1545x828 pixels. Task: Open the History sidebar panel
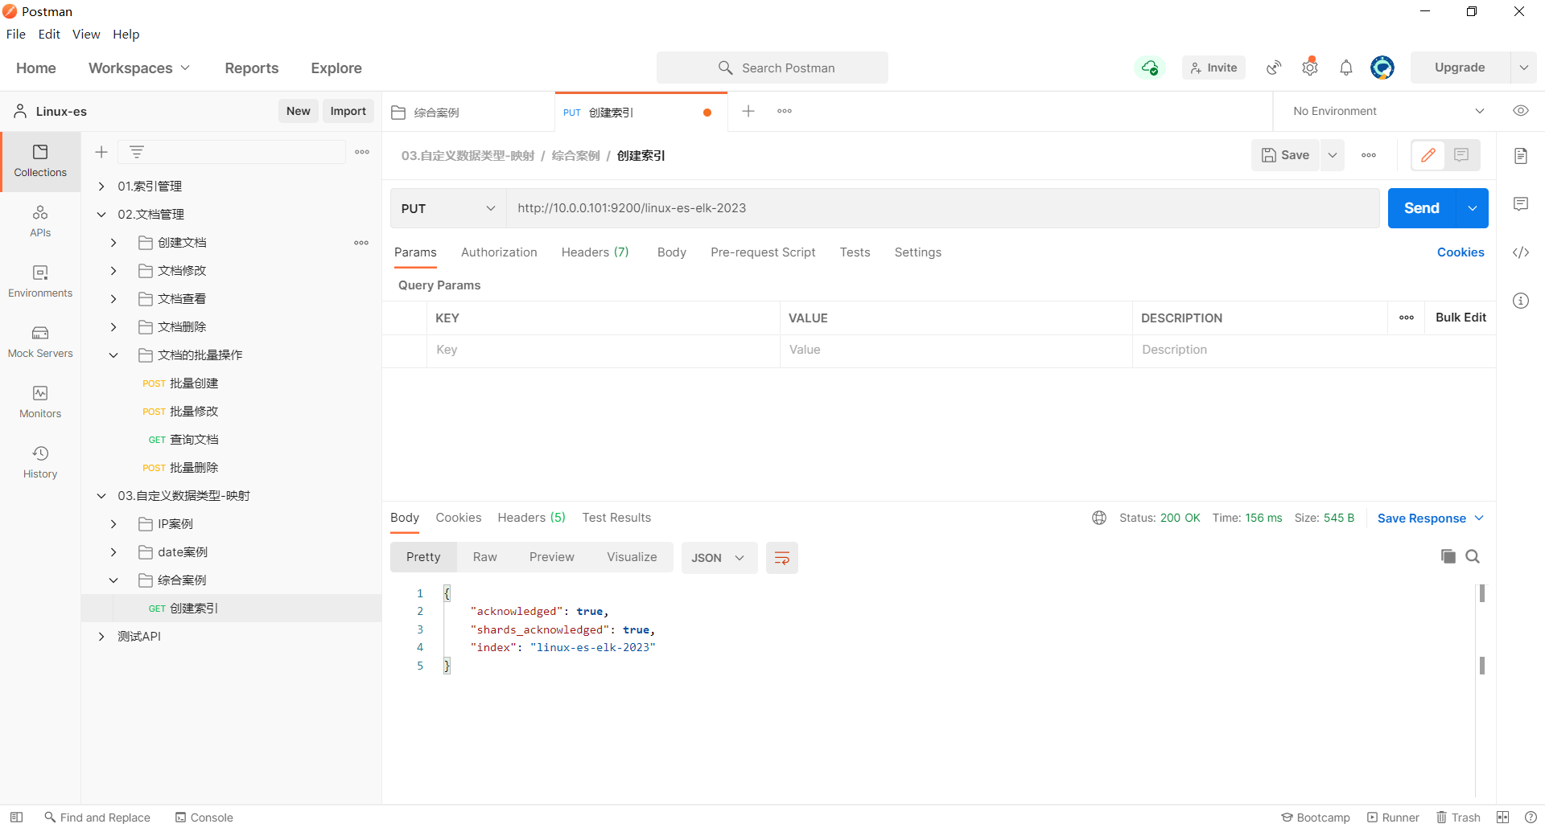click(40, 463)
